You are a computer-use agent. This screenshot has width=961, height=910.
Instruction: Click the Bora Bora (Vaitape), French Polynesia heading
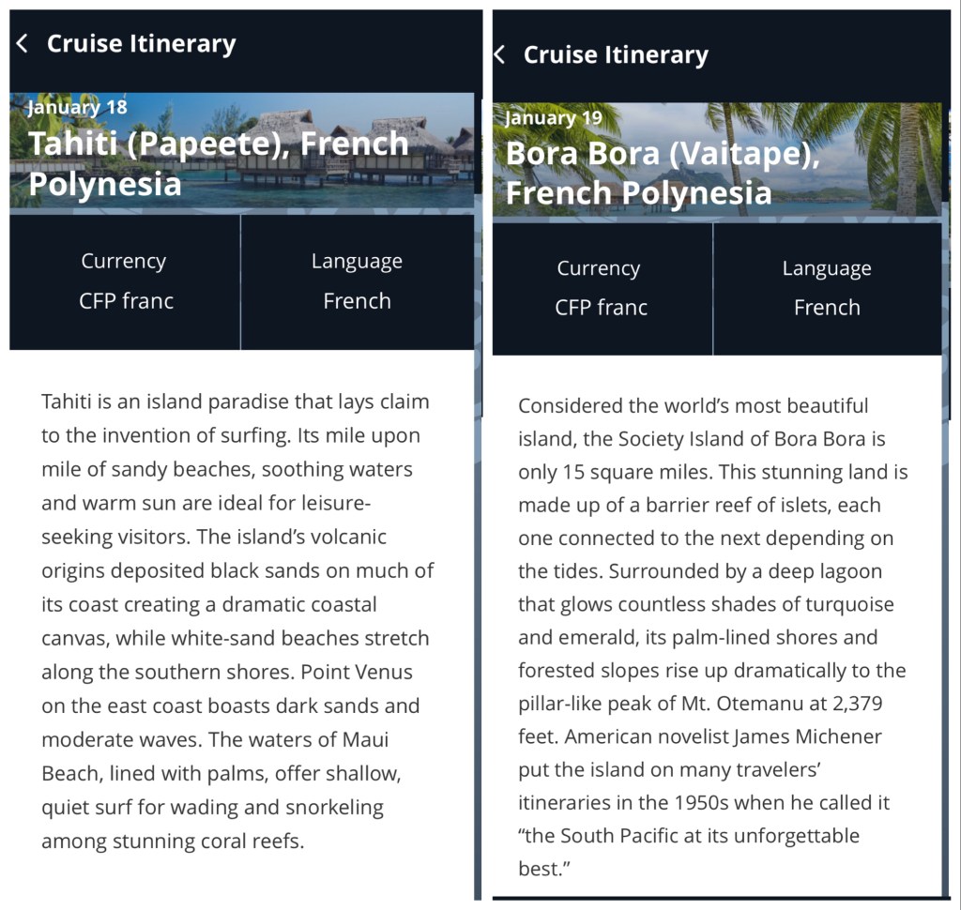[663, 173]
